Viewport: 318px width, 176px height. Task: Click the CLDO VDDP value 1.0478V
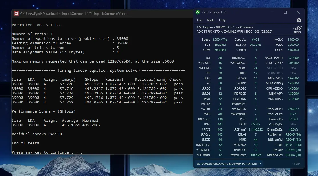[293, 63]
